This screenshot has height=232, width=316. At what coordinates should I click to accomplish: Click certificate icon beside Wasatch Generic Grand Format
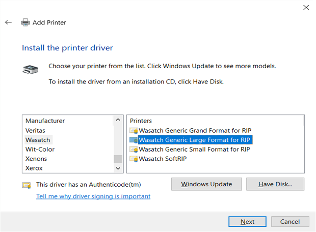134,131
